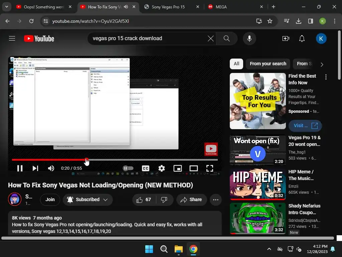Image resolution: width=342 pixels, height=257 pixels.
Task: Switch to the Oops! Something went browser tab
Action: point(44,7)
